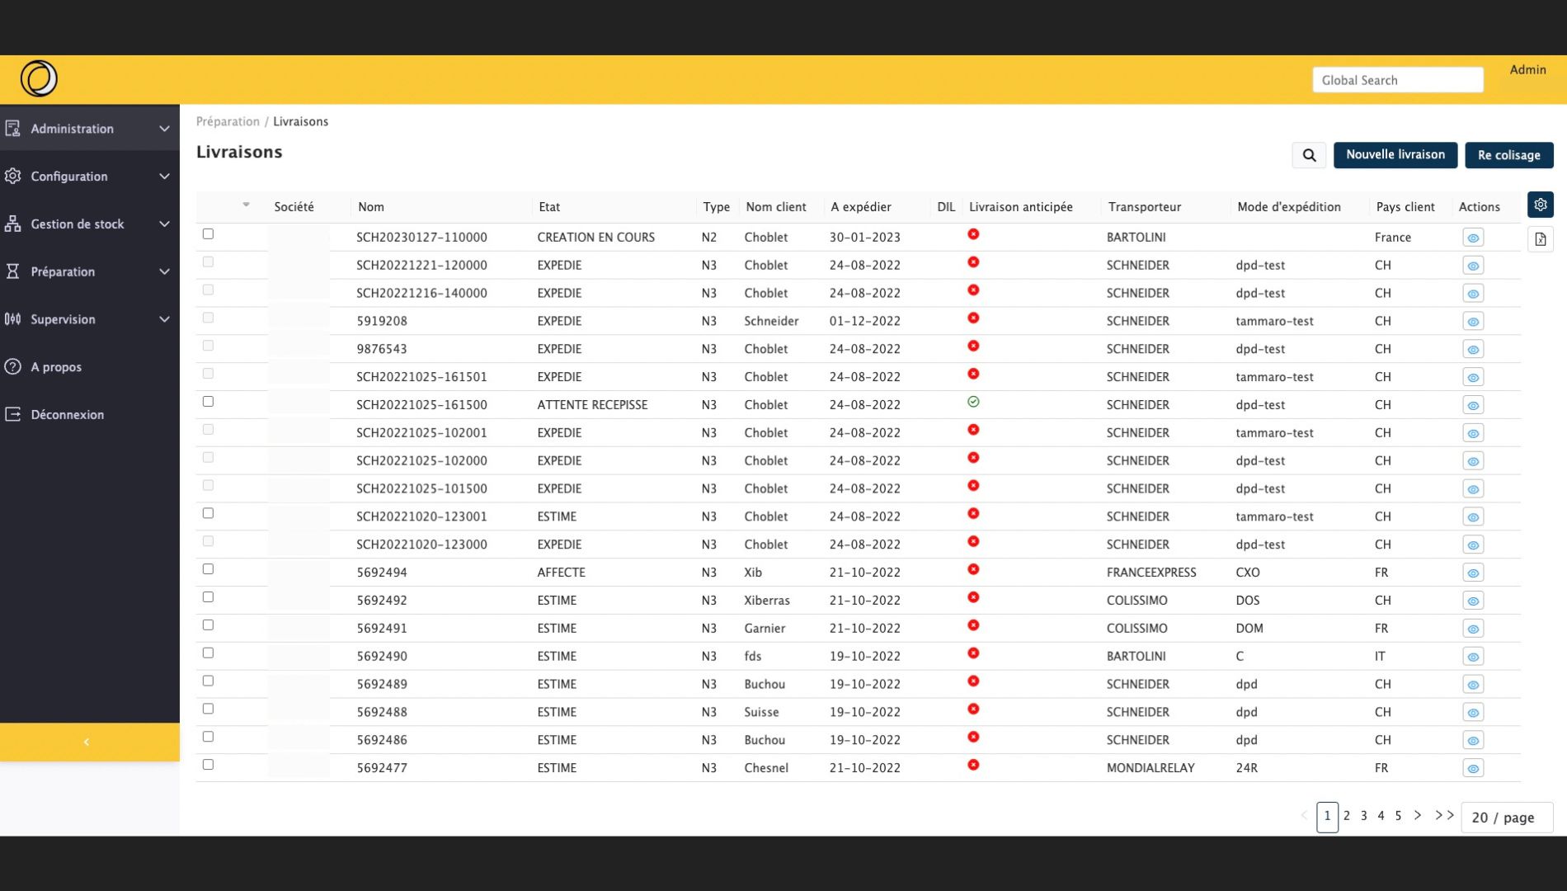Open Gestion de stock in sidebar

point(78,224)
